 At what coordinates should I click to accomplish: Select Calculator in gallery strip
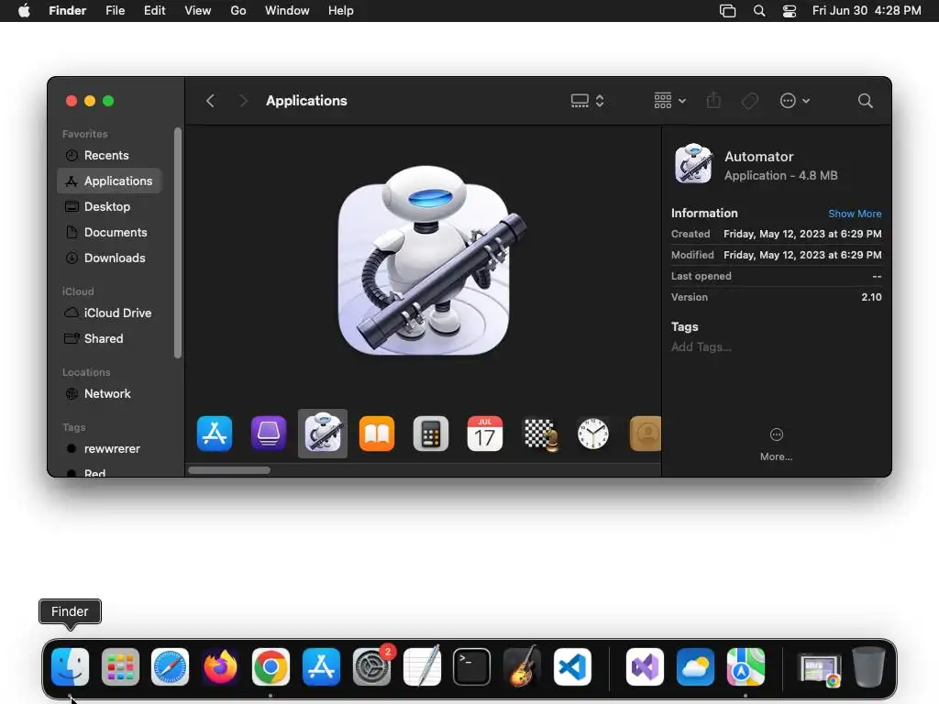pyautogui.click(x=431, y=434)
